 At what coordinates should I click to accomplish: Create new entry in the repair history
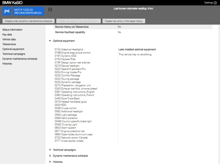(124, 21)
